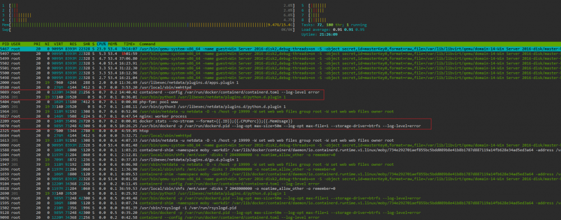Sort by the TIME+ column header
The width and height of the screenshot is (561, 220).
129,44
